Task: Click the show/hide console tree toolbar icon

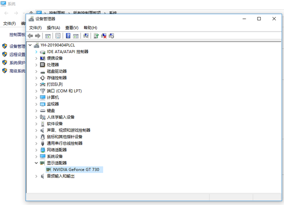Action: [x=48, y=36]
